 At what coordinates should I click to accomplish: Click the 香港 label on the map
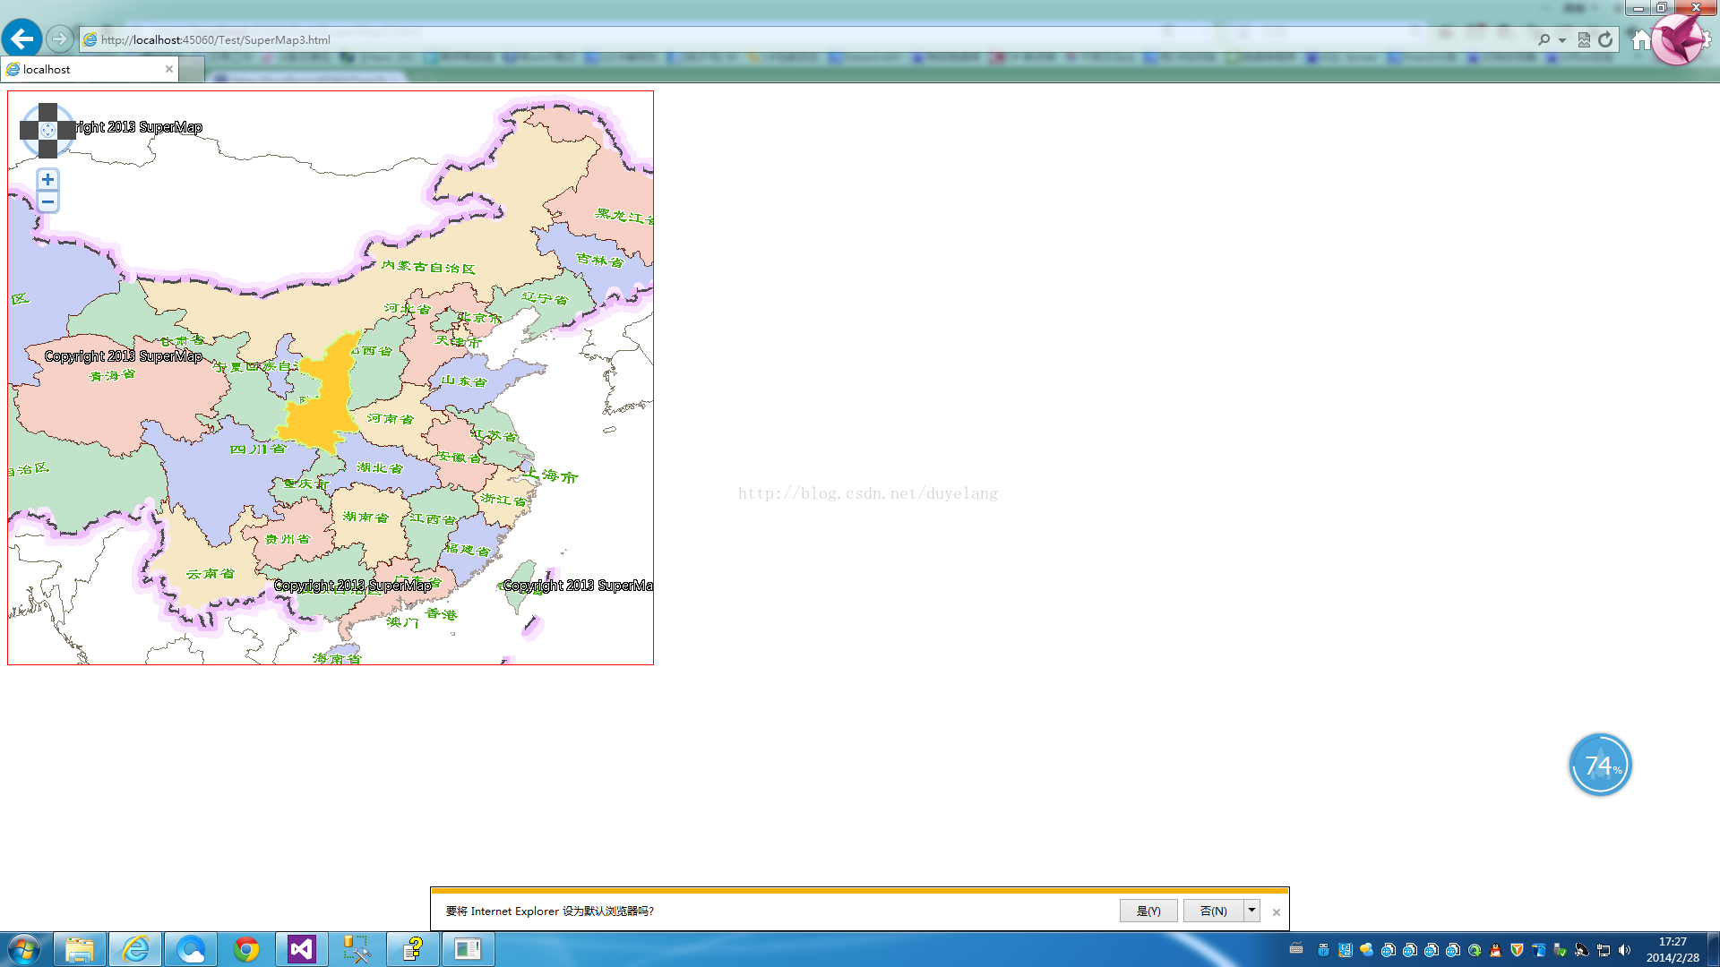pyautogui.click(x=442, y=614)
